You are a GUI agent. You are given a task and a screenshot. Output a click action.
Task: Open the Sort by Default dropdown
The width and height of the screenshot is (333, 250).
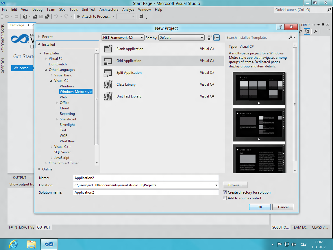coord(181,38)
